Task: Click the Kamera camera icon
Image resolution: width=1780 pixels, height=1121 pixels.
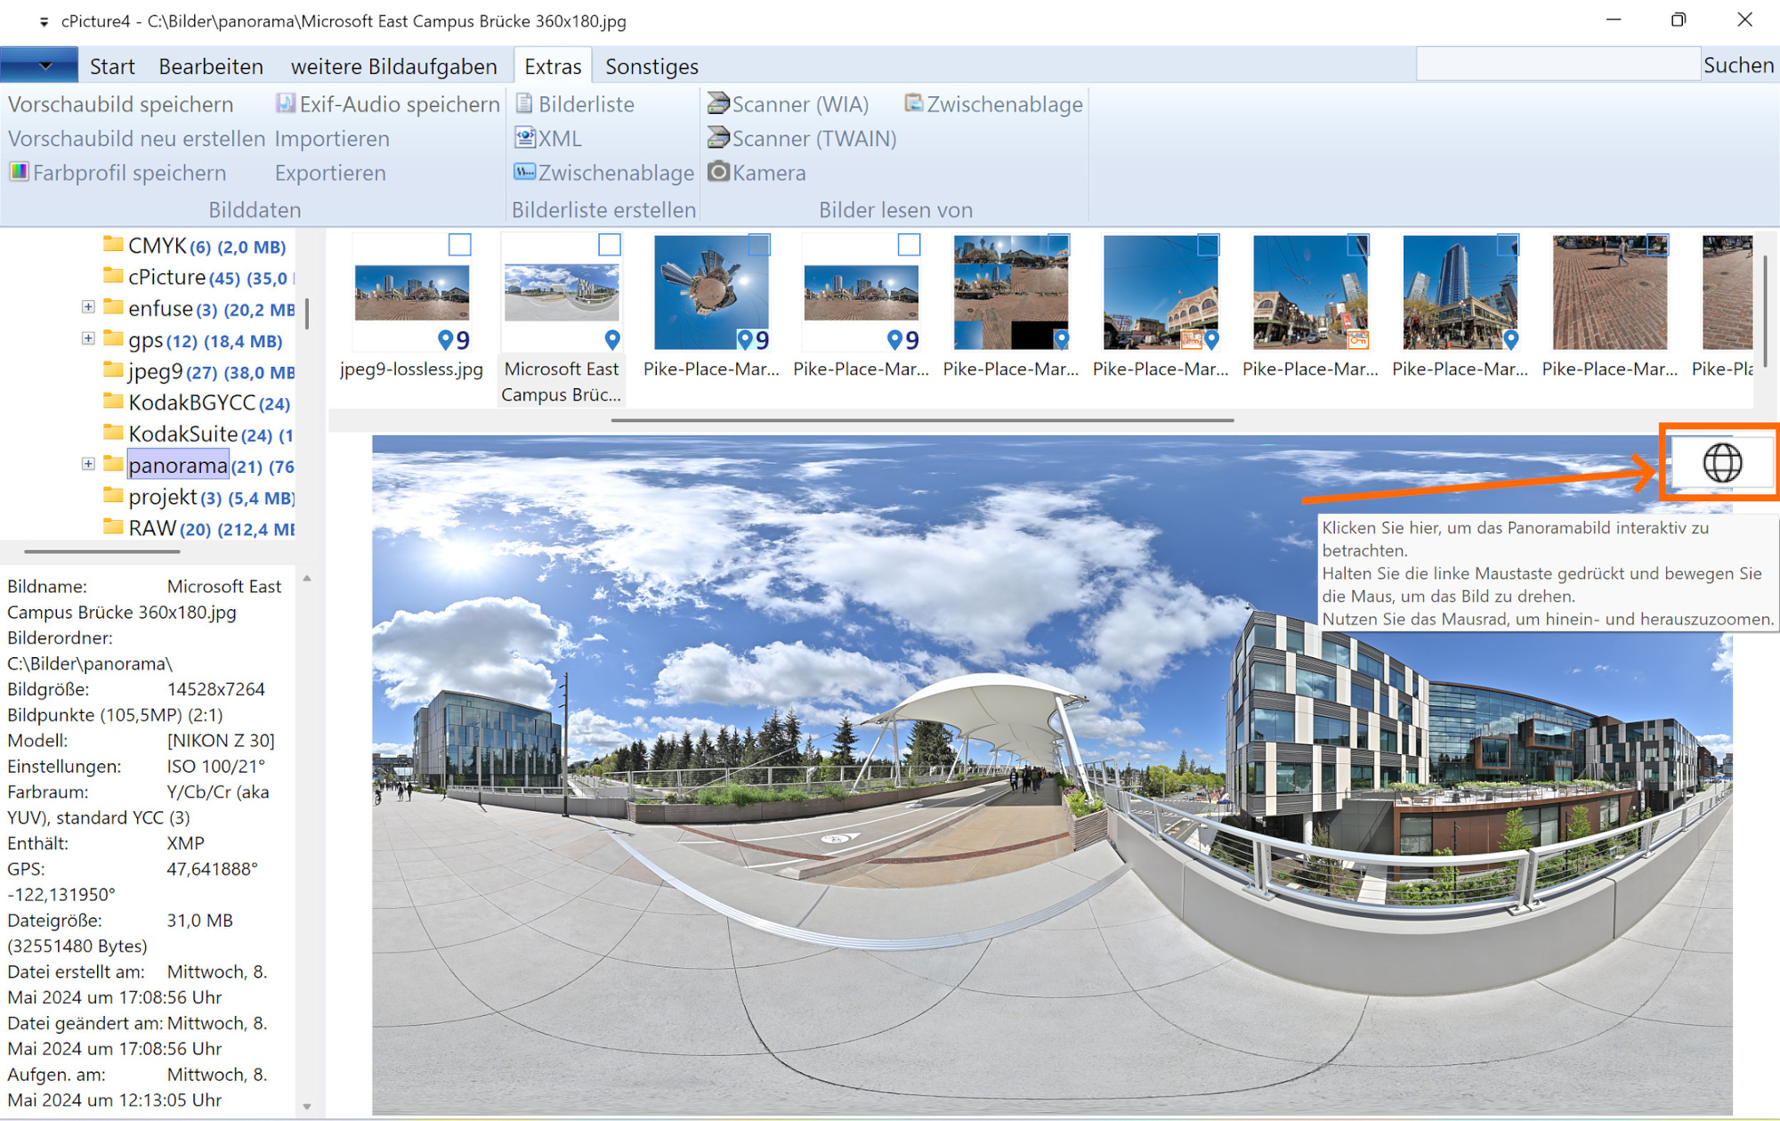Action: [x=717, y=172]
